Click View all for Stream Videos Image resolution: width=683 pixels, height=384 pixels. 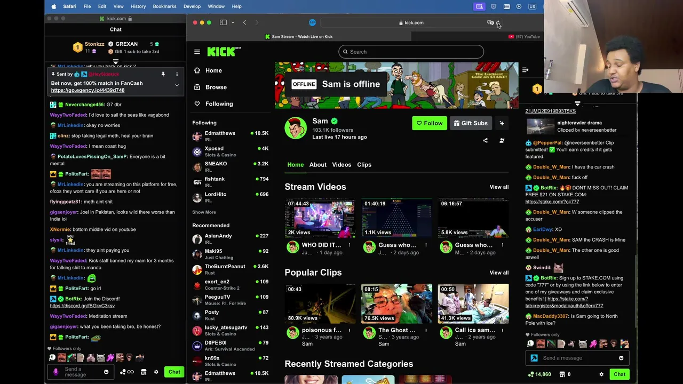[x=499, y=187]
